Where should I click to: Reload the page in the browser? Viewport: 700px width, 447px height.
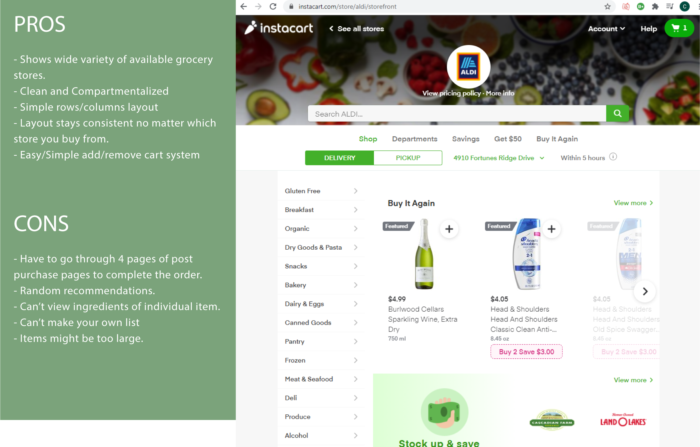(x=273, y=6)
